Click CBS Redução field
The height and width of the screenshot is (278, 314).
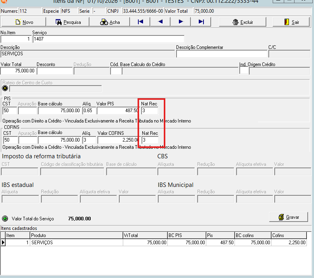pyautogui.click(x=215, y=172)
